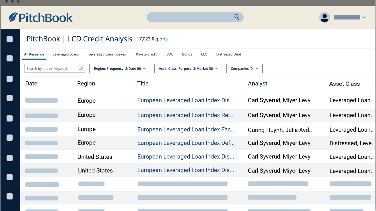This screenshot has height=211, width=376.
Task: Expand Asset Class, Purpose, & Market filter
Action: [x=188, y=69]
